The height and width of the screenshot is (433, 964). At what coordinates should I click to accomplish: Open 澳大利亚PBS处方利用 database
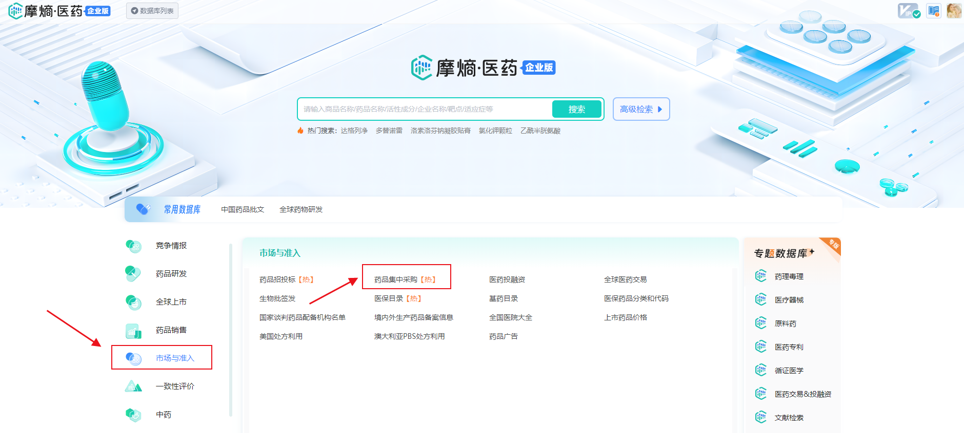410,336
